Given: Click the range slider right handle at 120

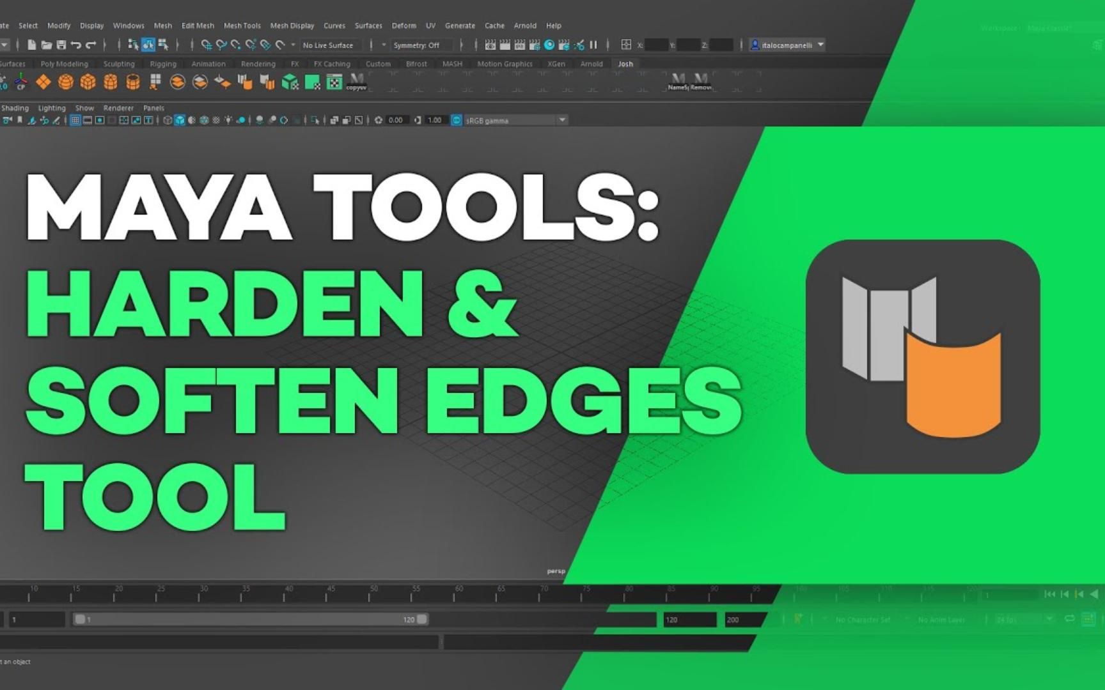Looking at the screenshot, I should coord(422,619).
